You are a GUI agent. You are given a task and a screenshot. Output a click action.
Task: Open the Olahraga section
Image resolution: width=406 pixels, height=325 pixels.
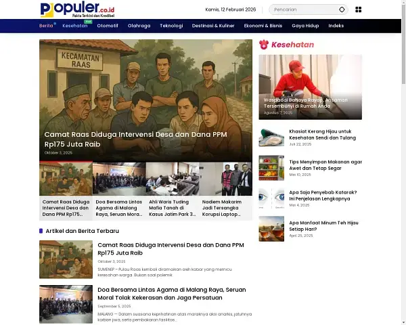(x=139, y=26)
